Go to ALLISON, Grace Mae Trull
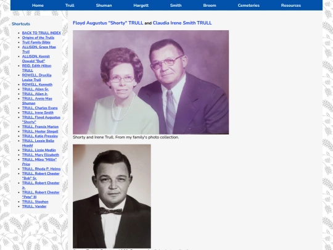This screenshot has width=333, height=250. point(39,49)
